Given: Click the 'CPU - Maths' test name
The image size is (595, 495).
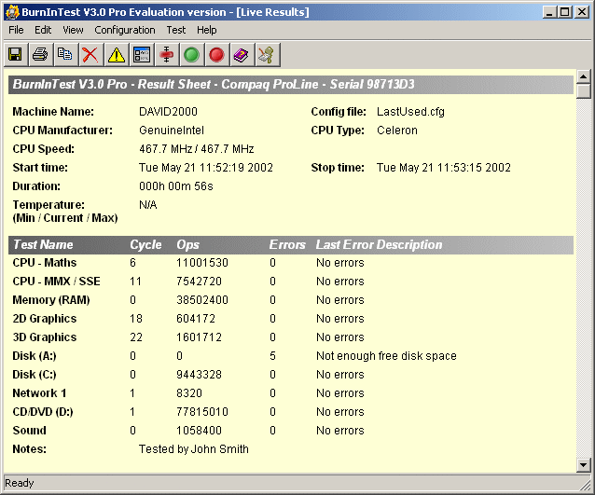Looking at the screenshot, I should pos(45,263).
